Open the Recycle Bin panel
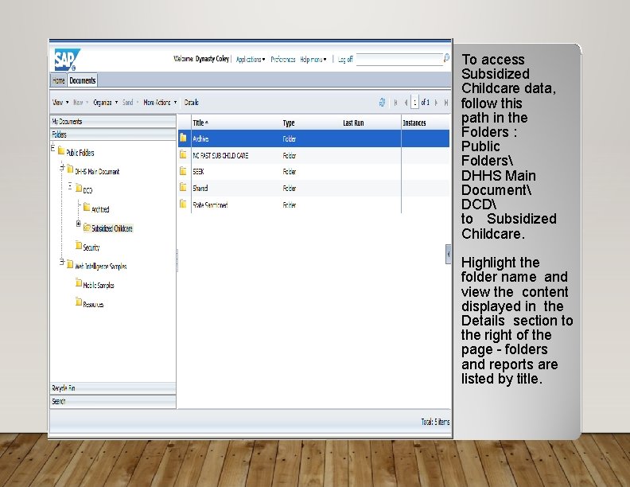 pos(113,388)
